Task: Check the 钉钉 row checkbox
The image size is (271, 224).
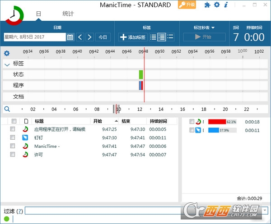Action: click(13, 137)
